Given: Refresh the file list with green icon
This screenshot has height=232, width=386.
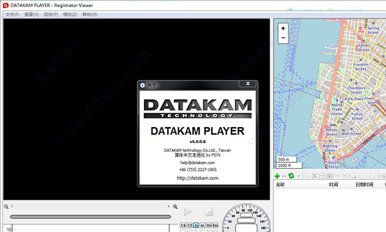Looking at the screenshot, I should 291,176.
